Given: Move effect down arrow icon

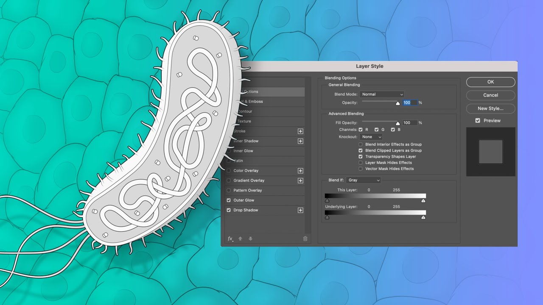Looking at the screenshot, I should (250, 239).
